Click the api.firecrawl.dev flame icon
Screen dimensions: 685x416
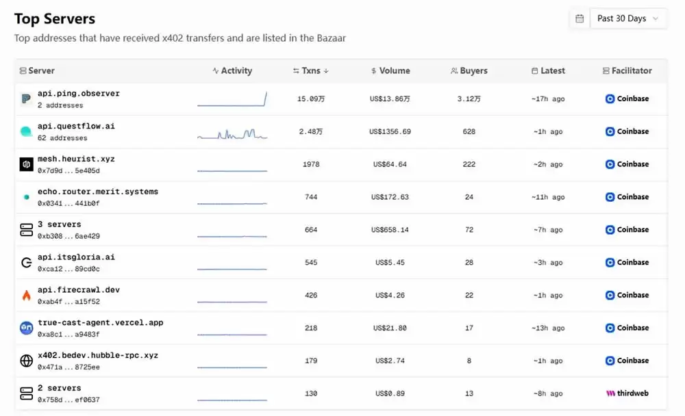click(x=26, y=296)
